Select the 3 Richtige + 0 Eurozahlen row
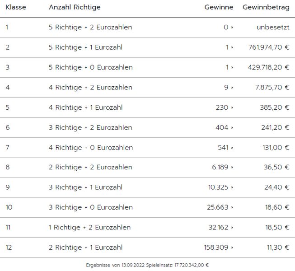This screenshot has width=295, height=271. click(91, 207)
